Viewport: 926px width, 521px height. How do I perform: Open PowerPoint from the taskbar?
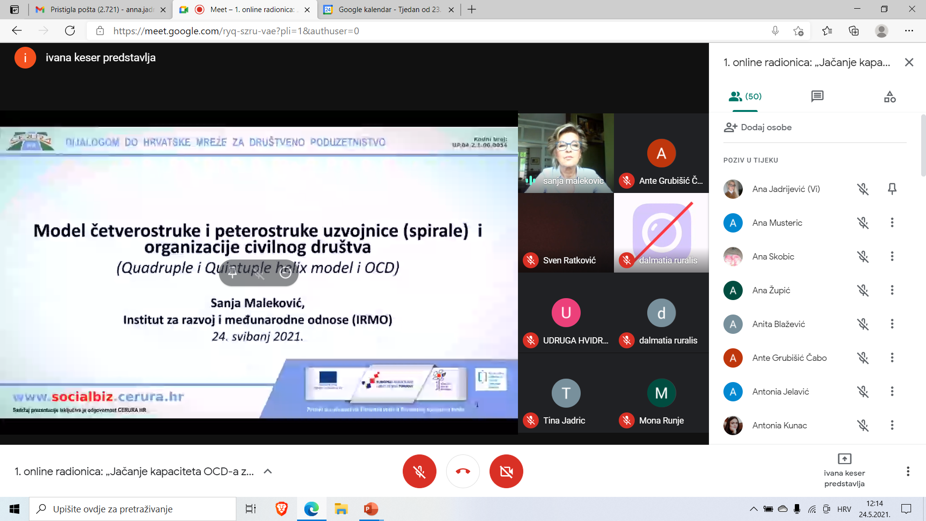(x=370, y=509)
